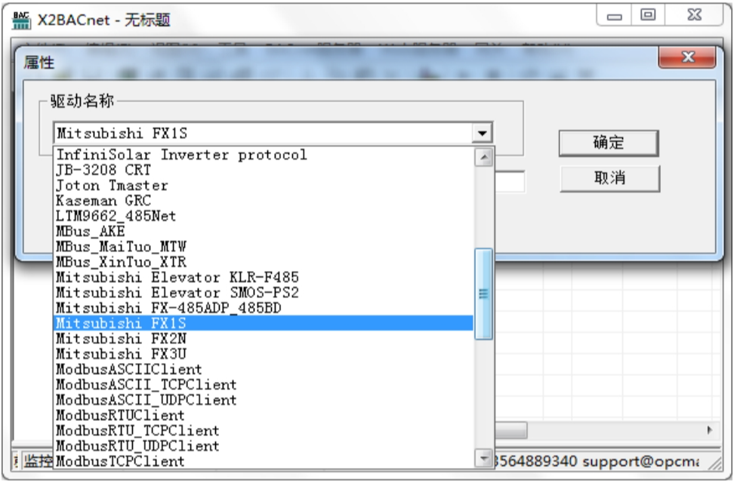Select ModbusRTUClient driver
This screenshot has height=483, width=734.
coord(264,415)
